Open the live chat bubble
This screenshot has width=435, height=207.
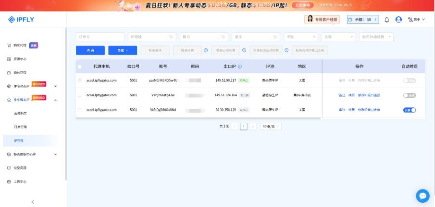point(423,196)
